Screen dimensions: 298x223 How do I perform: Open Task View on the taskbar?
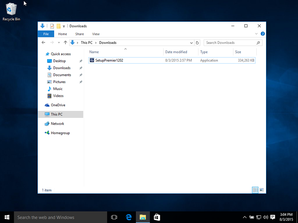pyautogui.click(x=114, y=217)
